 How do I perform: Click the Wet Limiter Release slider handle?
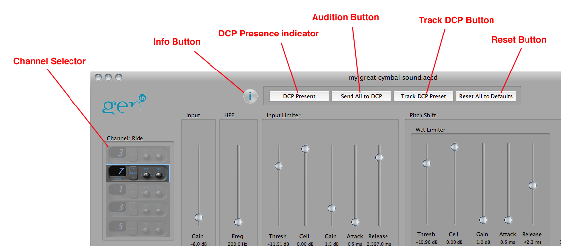point(532,185)
